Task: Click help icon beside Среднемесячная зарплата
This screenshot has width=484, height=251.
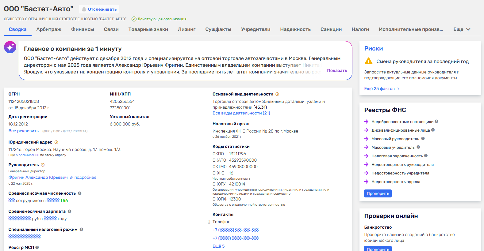Action: [x=70, y=212]
